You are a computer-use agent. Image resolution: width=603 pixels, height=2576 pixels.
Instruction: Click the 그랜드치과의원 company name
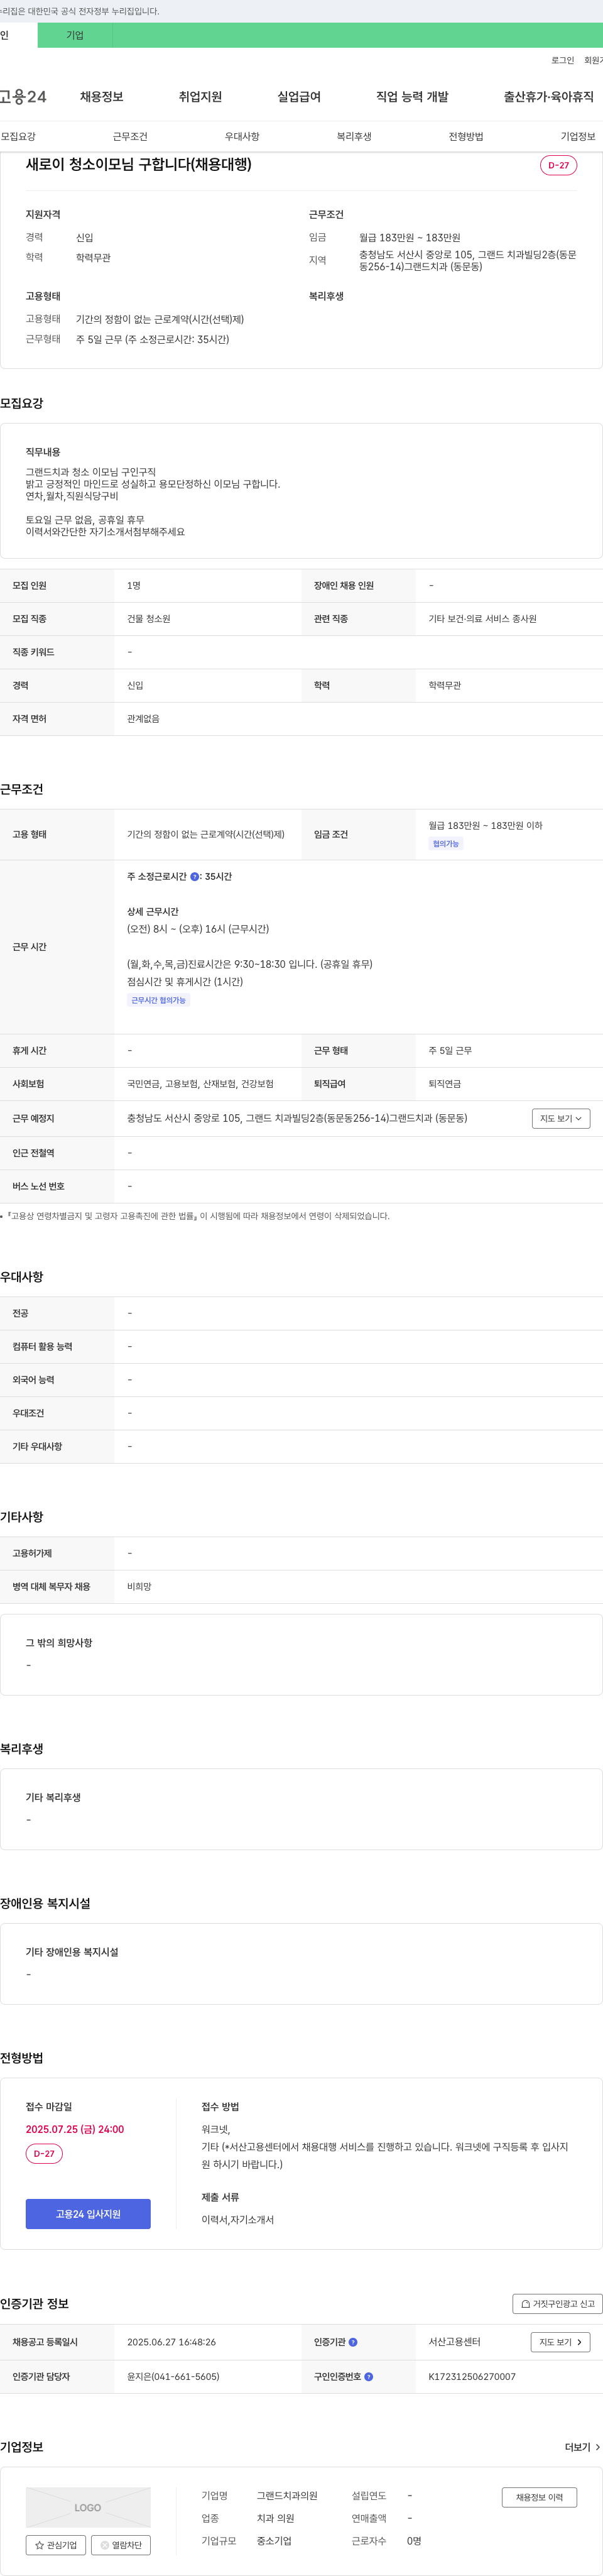(287, 2496)
